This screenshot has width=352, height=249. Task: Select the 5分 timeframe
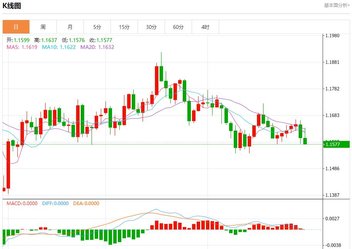point(97,27)
